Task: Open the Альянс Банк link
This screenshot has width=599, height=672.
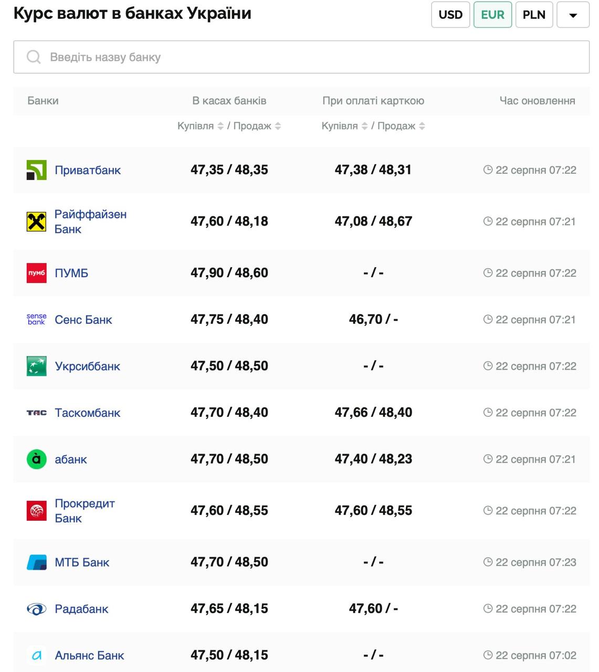Action: click(89, 656)
